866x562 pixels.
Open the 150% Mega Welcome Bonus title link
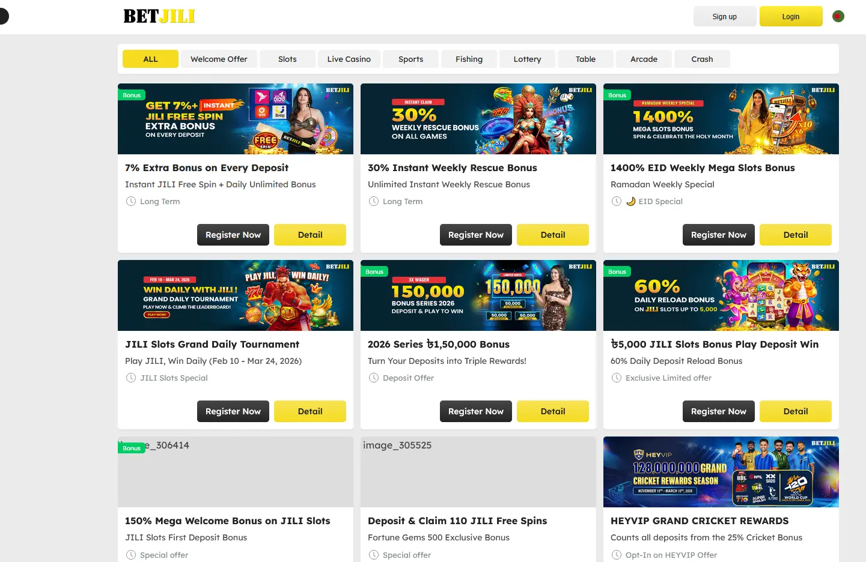(x=228, y=521)
